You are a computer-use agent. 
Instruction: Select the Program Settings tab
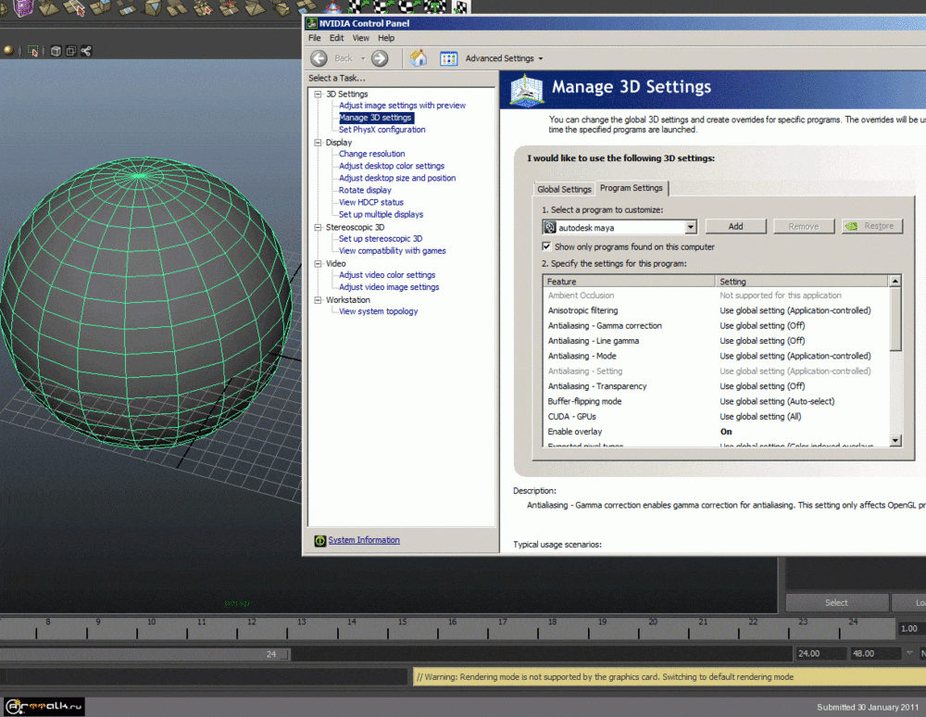pyautogui.click(x=632, y=188)
